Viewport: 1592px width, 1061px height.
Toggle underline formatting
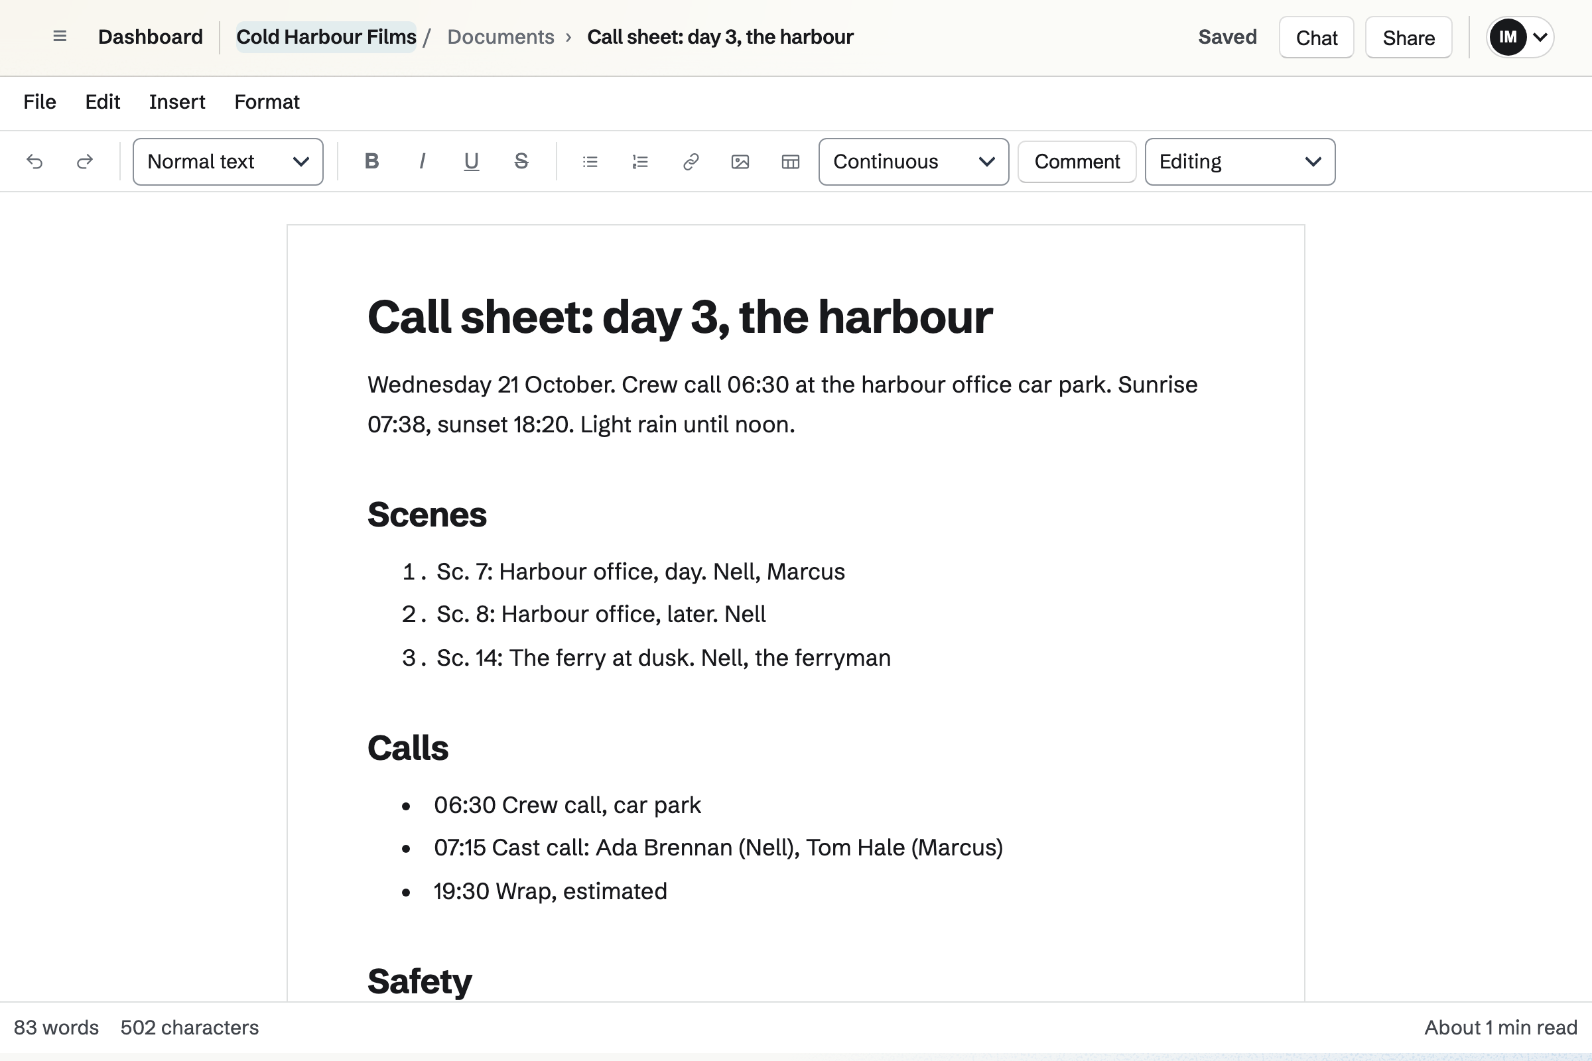(471, 162)
